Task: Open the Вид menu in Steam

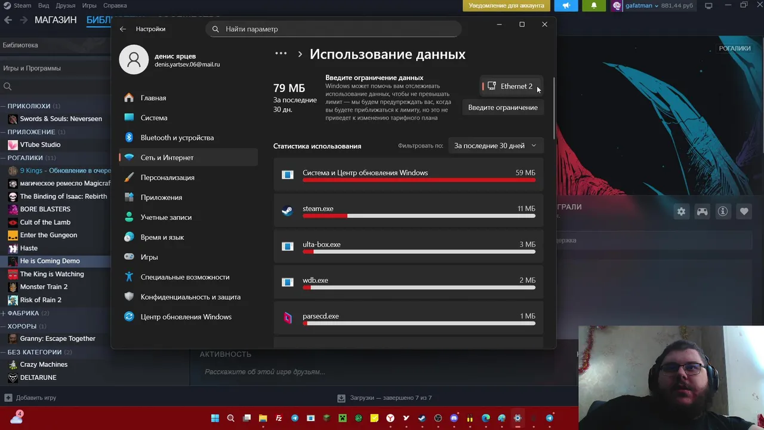Action: click(44, 5)
